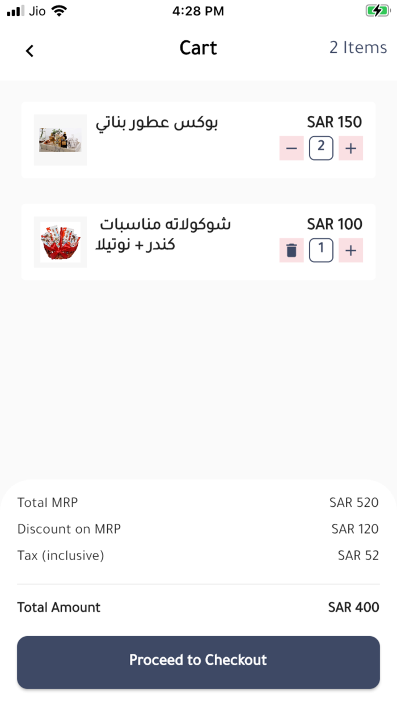Open the بوكس عطور بناتي product title
This screenshot has width=397, height=706.
(x=157, y=123)
